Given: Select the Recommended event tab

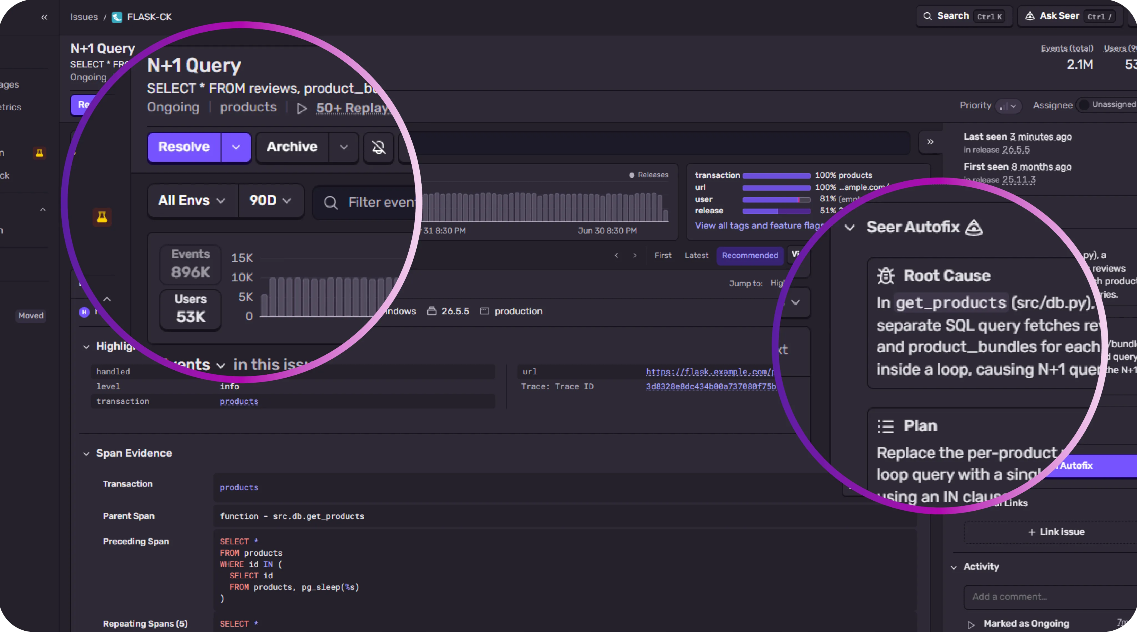Looking at the screenshot, I should tap(749, 255).
